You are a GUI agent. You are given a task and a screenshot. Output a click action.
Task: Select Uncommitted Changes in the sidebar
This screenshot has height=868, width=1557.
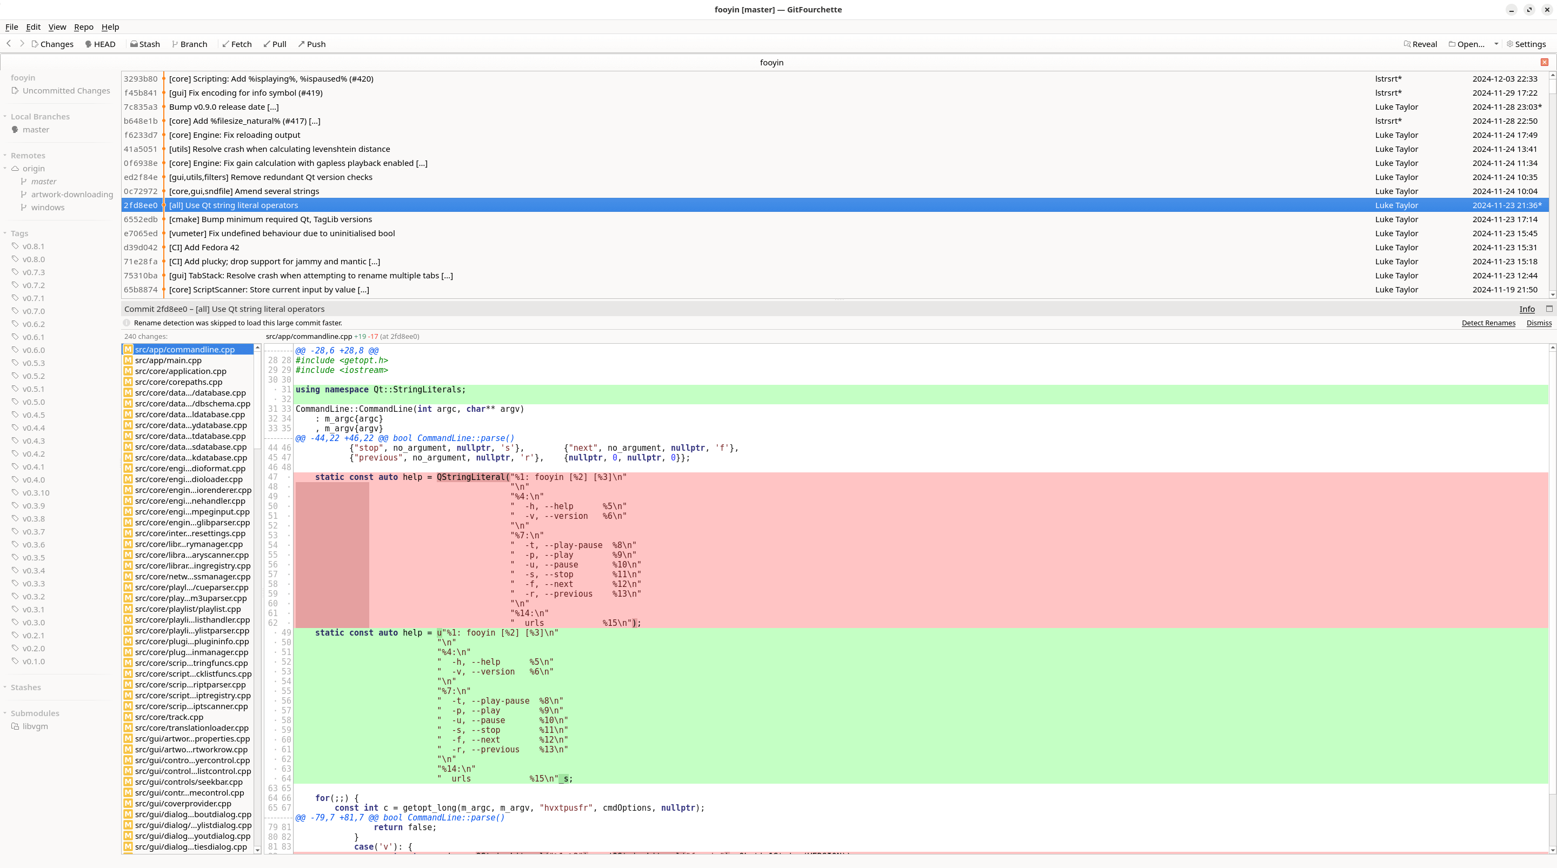tap(61, 91)
